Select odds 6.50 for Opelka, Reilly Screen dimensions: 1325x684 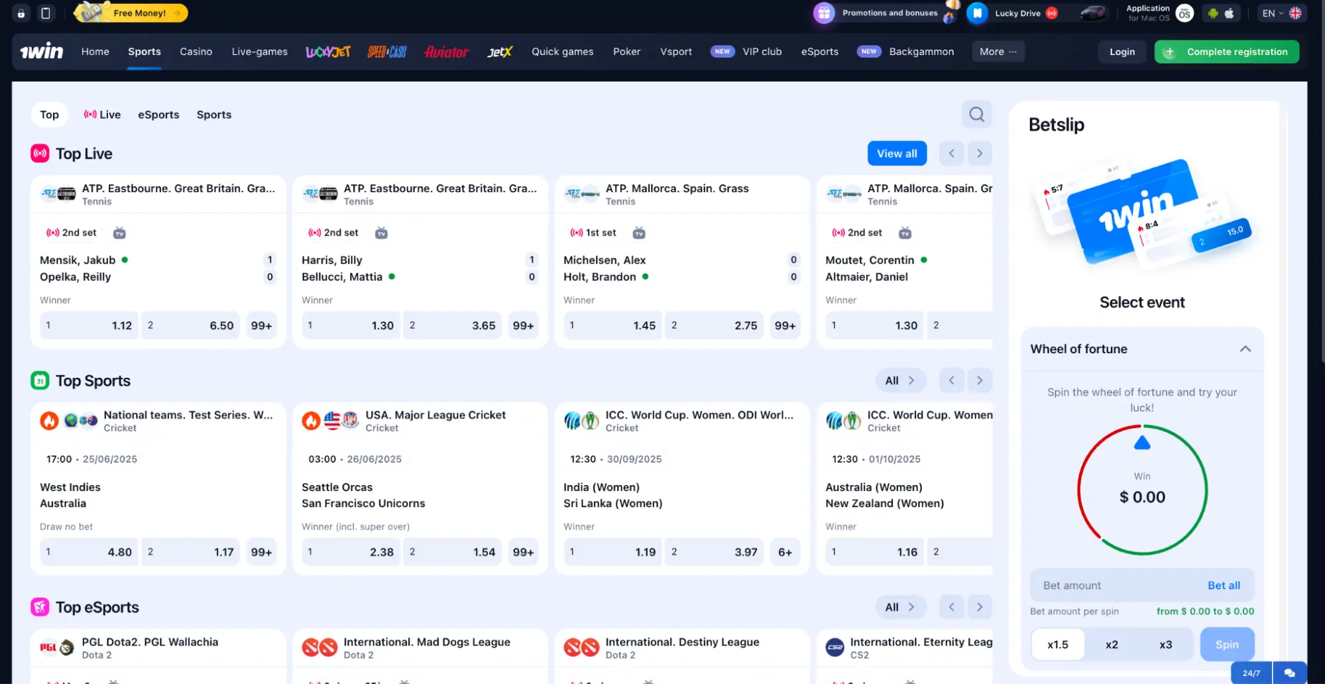pyautogui.click(x=191, y=325)
